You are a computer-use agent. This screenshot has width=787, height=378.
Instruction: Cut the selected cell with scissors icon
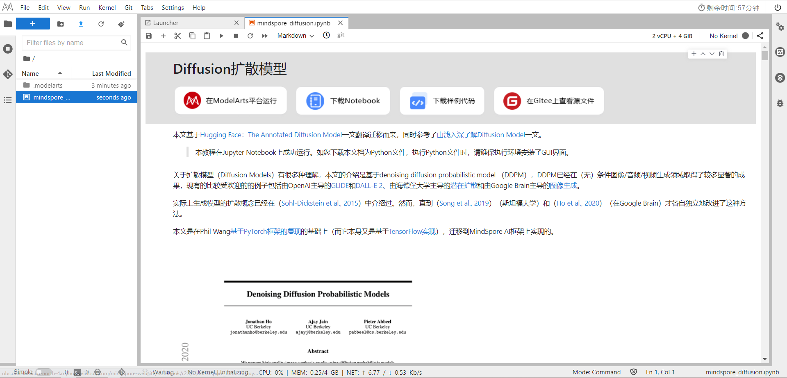177,36
